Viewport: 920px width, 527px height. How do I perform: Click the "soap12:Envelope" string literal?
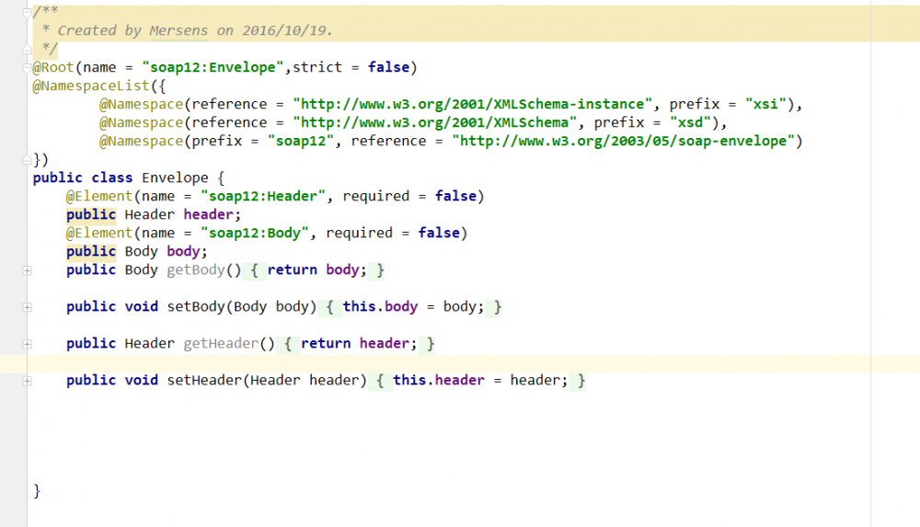click(216, 67)
